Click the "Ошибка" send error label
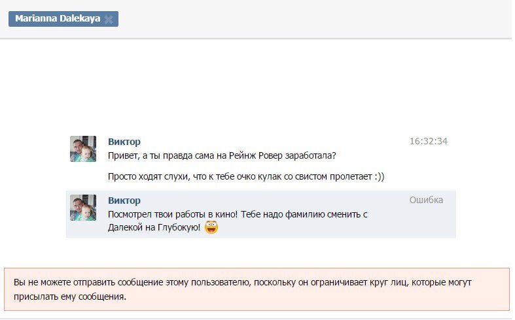This screenshot has height=320, width=515. [x=426, y=200]
